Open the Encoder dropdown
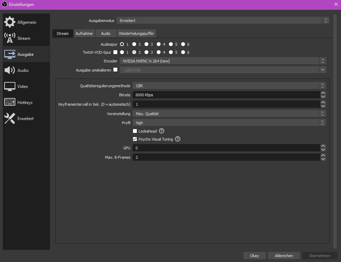The width and height of the screenshot is (341, 262). 223,61
